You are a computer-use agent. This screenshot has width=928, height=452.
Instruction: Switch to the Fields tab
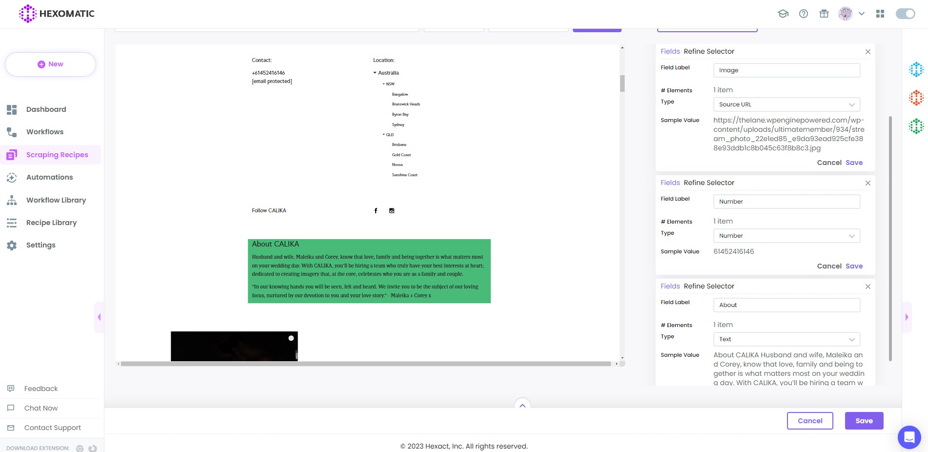tap(670, 51)
